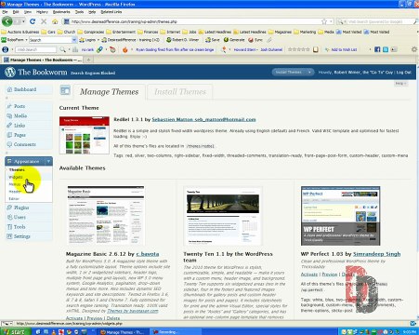
Task: Click the flame icon in the toolbar
Action: click(124, 49)
